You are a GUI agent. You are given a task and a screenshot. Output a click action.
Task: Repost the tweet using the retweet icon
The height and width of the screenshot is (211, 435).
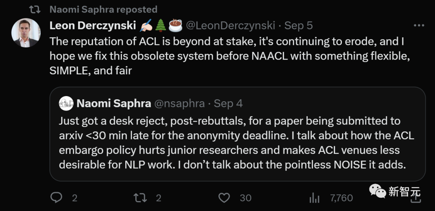click(140, 197)
